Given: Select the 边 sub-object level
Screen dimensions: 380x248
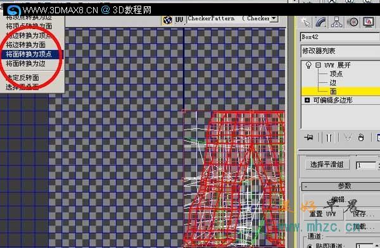Looking at the screenshot, I should click(x=333, y=83).
